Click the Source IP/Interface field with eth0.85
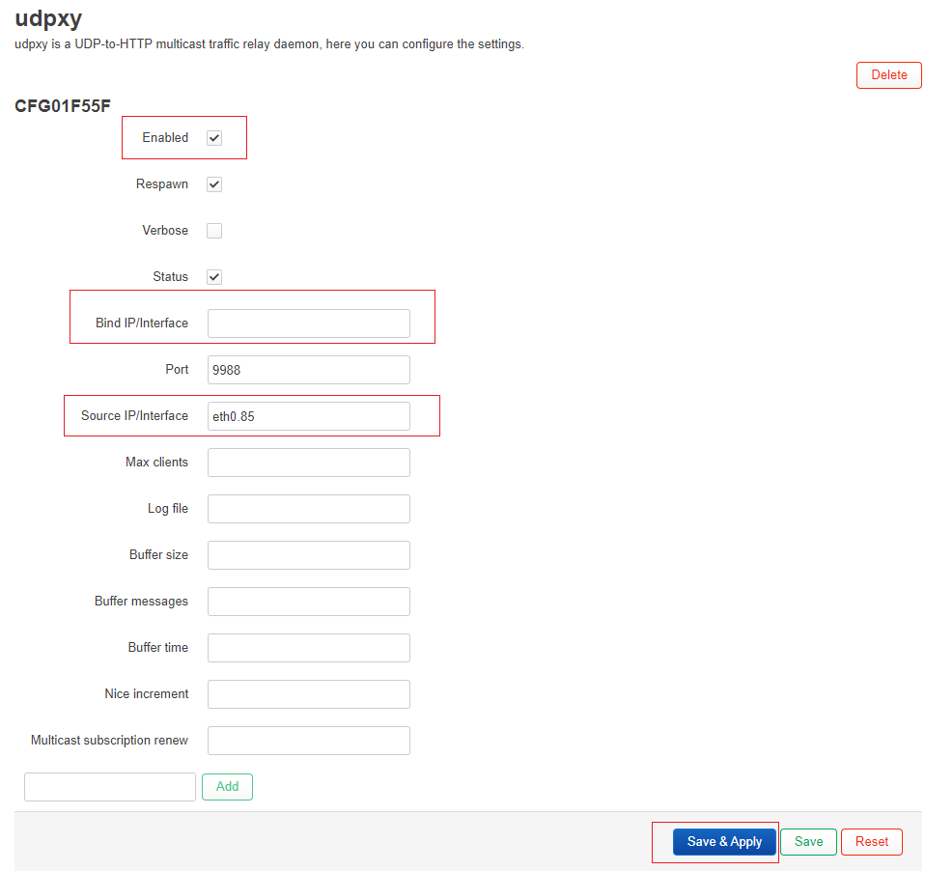The height and width of the screenshot is (871, 925). point(309,416)
